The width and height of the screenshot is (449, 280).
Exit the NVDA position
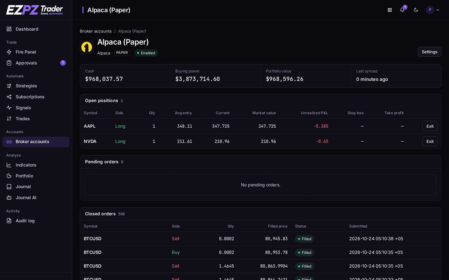[x=430, y=141]
